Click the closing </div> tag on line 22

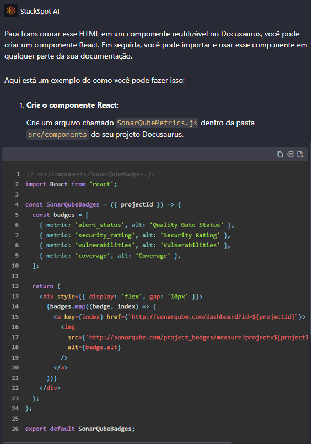[50, 388]
